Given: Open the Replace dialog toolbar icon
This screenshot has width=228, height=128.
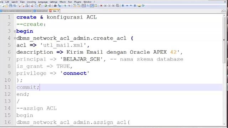Looking at the screenshot, I should point(59,6).
